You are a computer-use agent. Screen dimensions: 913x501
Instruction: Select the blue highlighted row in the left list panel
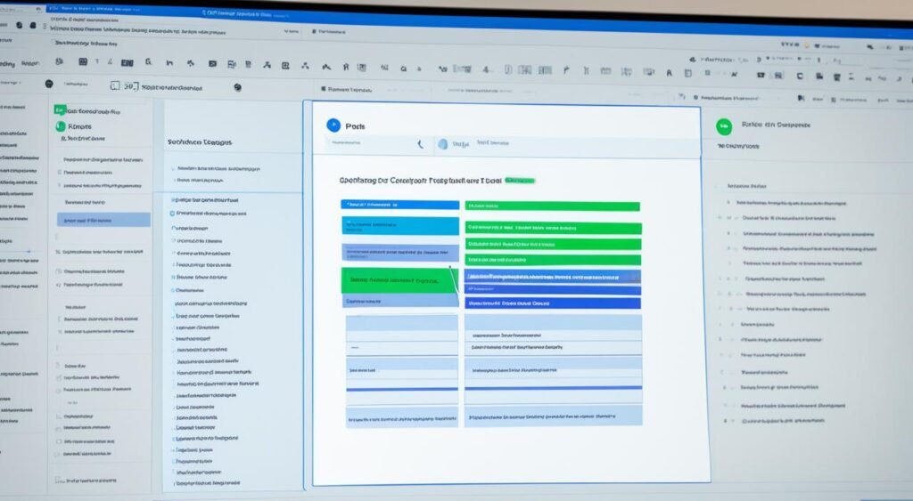pos(103,220)
